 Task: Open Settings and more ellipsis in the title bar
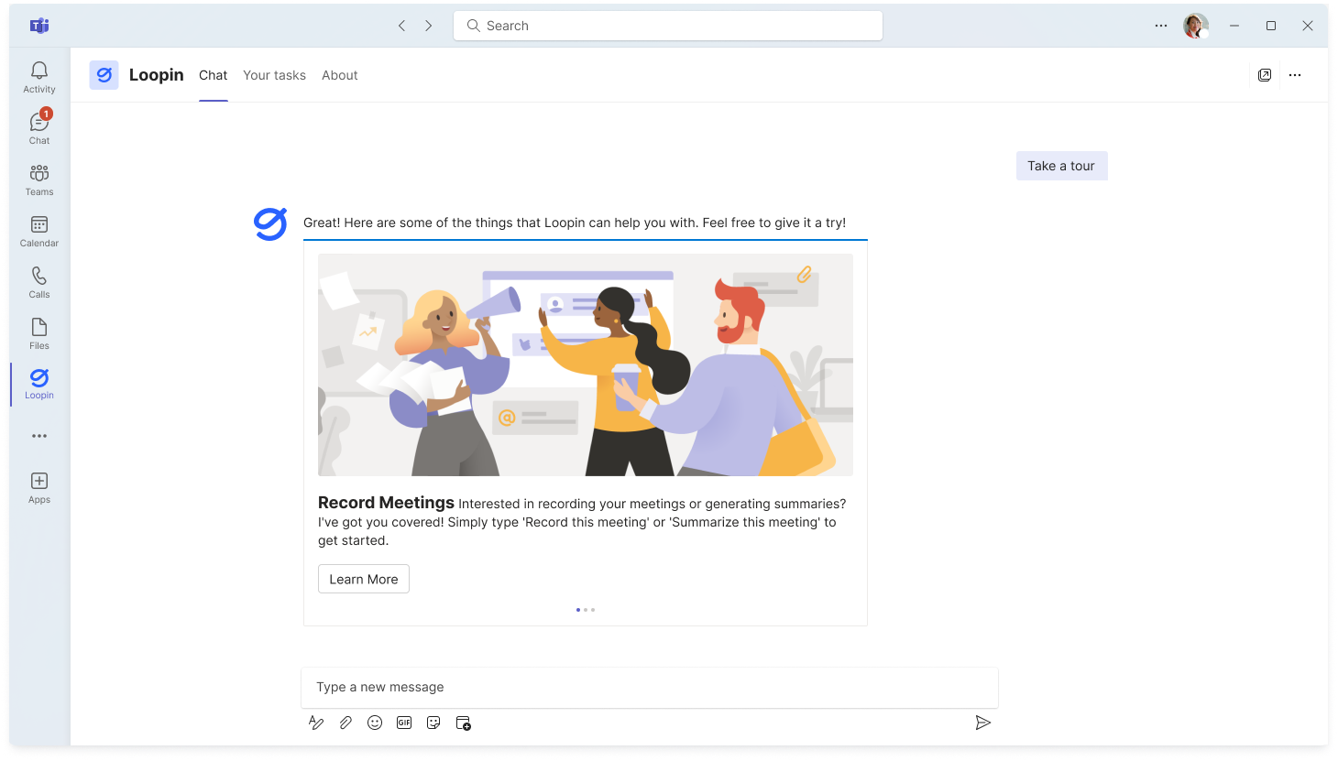pos(1161,26)
